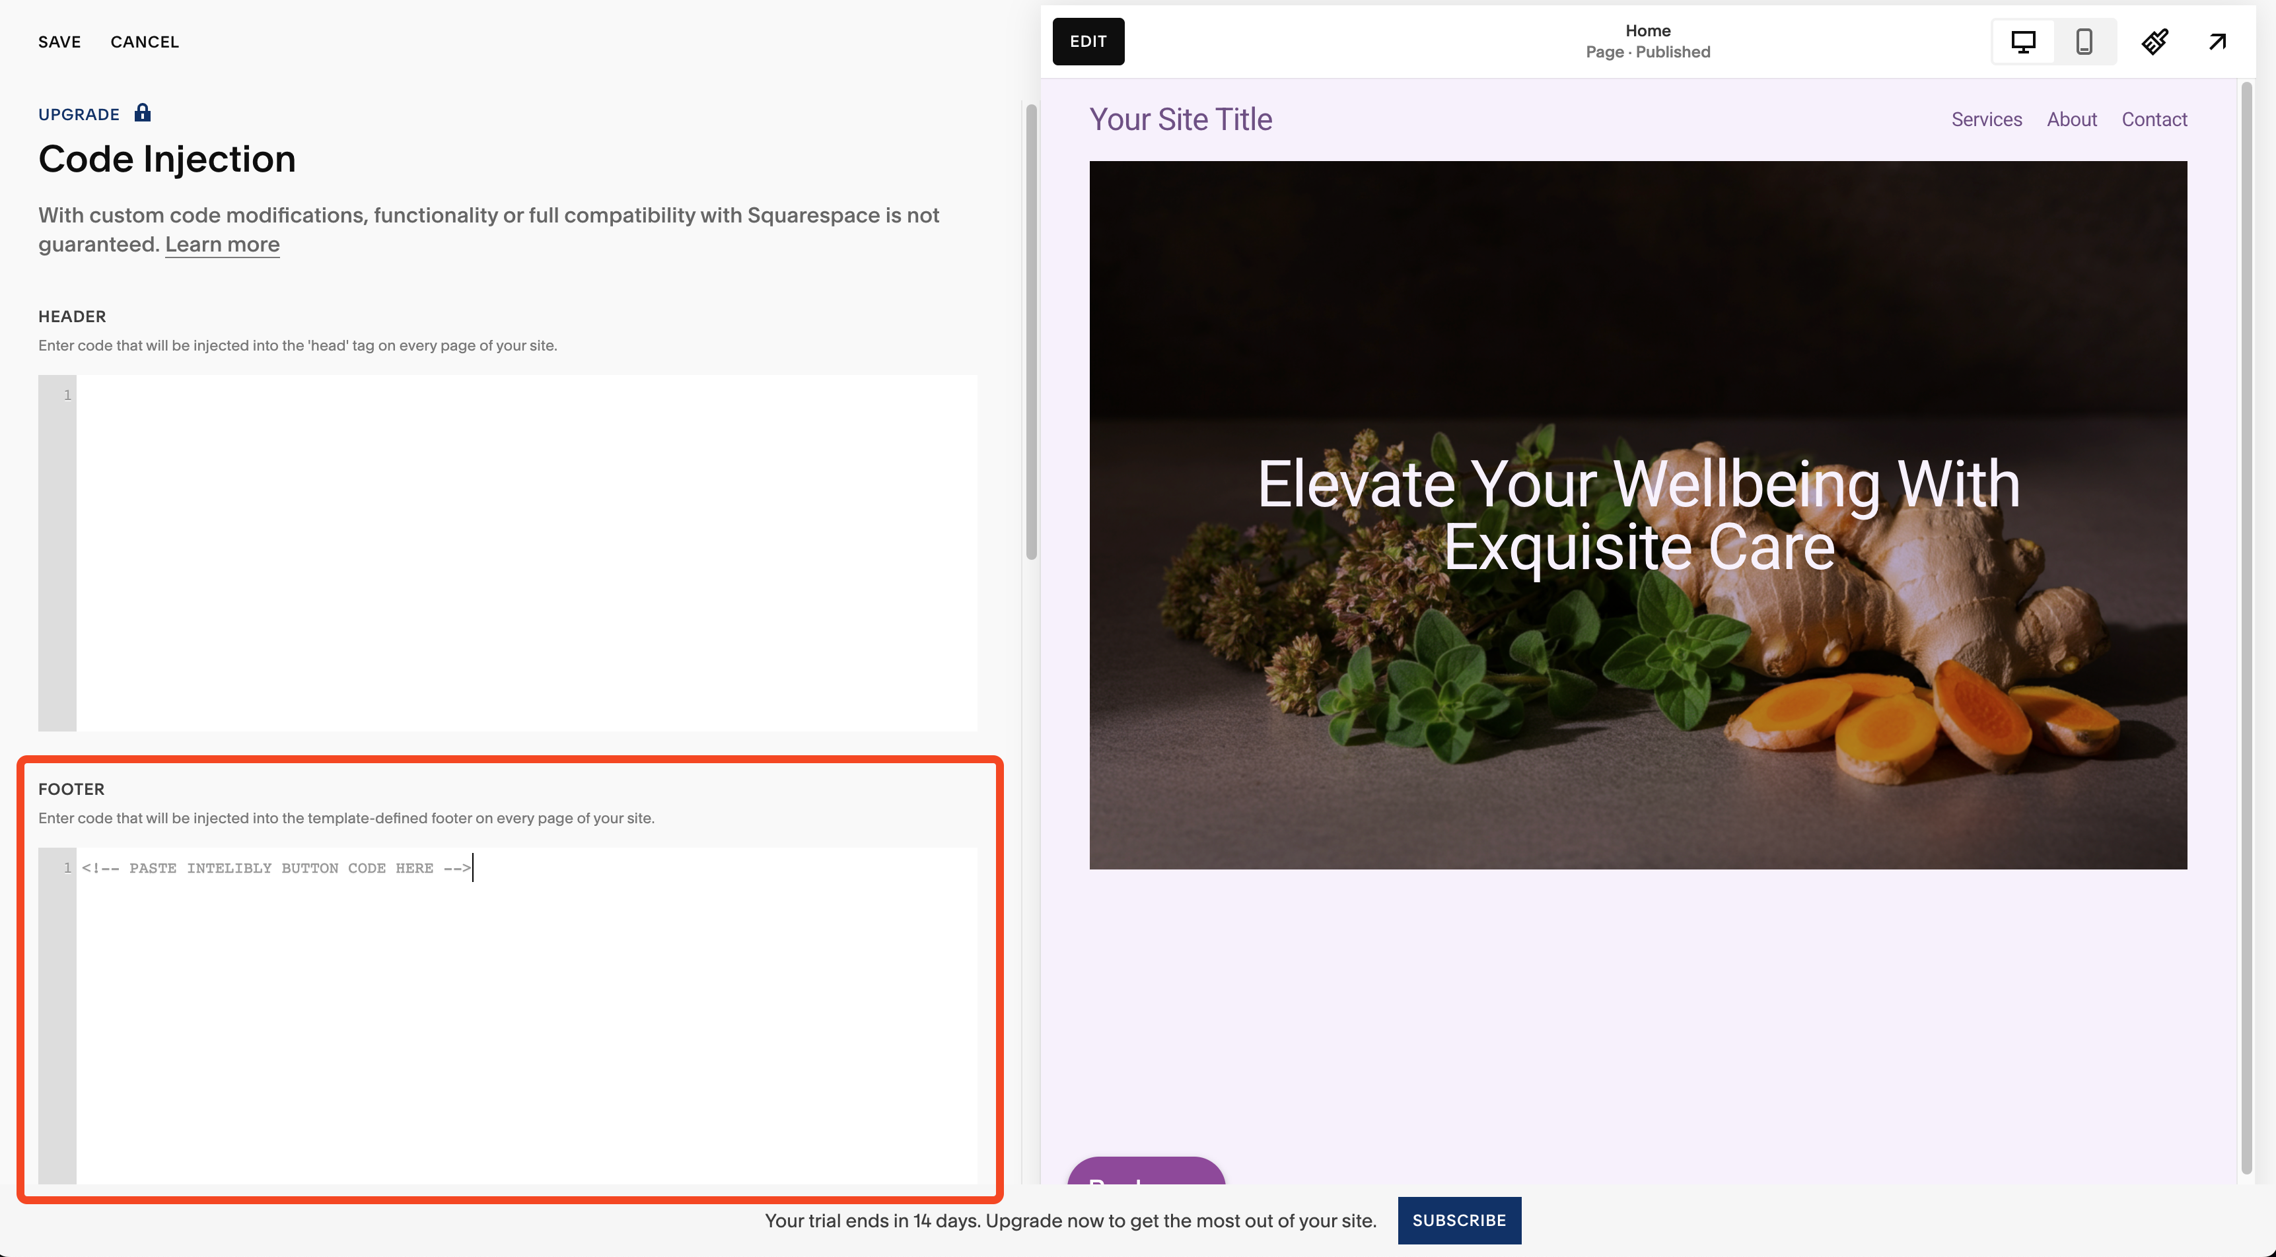Click the left panel scrollbar
Viewport: 2276px width, 1257px height.
(x=1030, y=331)
